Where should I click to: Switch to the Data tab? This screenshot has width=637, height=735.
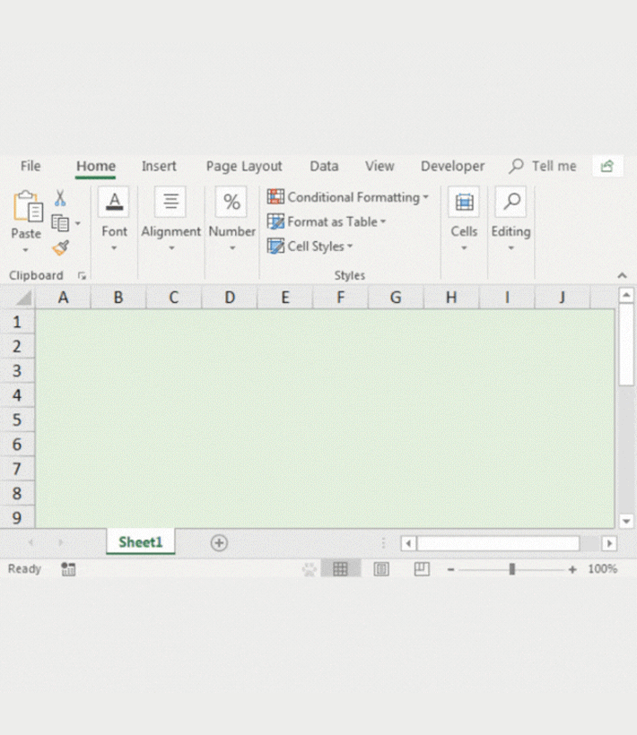pyautogui.click(x=324, y=166)
